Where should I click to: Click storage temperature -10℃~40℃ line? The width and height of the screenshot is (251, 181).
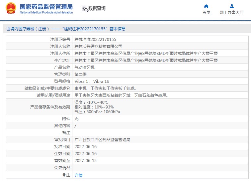pyautogui.click(x=91, y=102)
